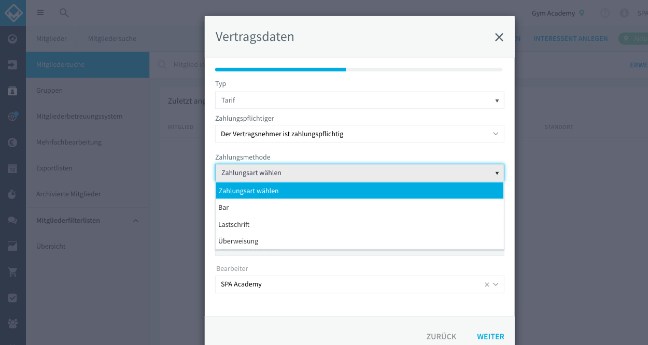Open the euro finance icon in sidebar
The width and height of the screenshot is (648, 345).
click(x=12, y=142)
